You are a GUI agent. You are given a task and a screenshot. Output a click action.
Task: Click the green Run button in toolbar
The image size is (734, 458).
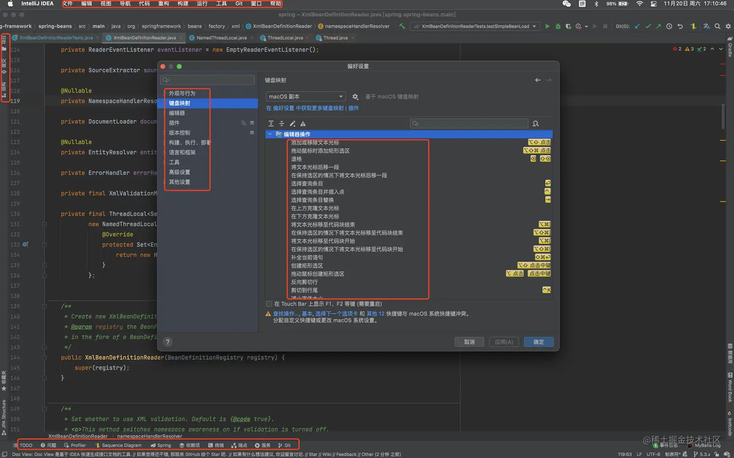click(x=548, y=26)
